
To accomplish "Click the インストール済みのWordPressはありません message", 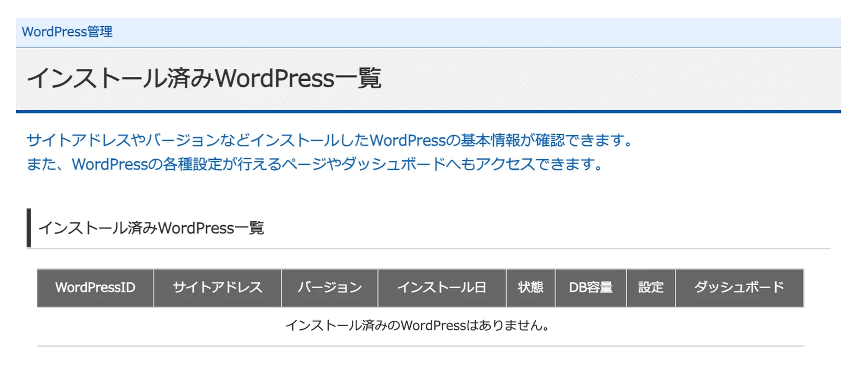I will click(417, 325).
